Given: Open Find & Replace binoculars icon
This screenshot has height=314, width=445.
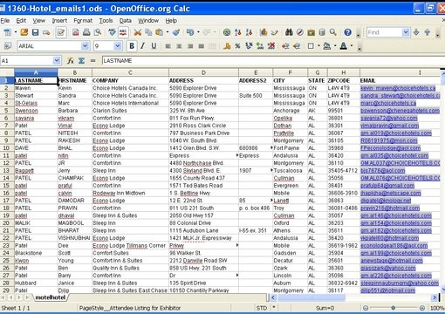Looking at the screenshot, I should click(x=289, y=32).
